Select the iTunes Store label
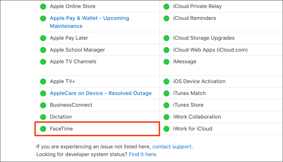Screen dimensions: 283x162 tap(188, 105)
